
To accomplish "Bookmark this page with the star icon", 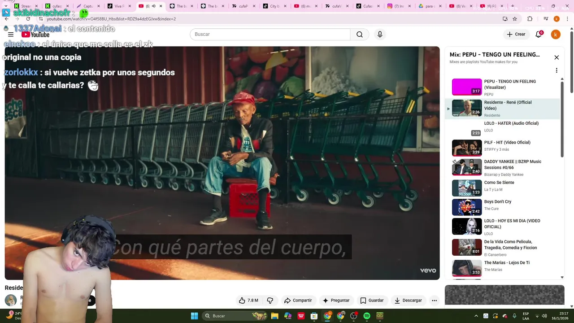I will (515, 19).
